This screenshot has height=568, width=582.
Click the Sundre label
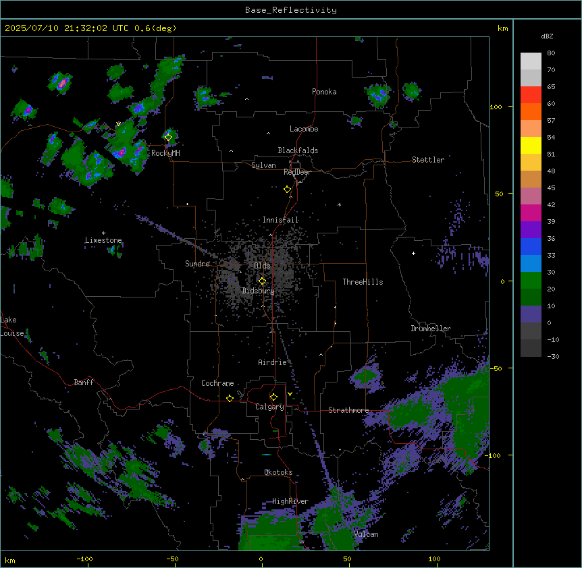click(x=197, y=264)
